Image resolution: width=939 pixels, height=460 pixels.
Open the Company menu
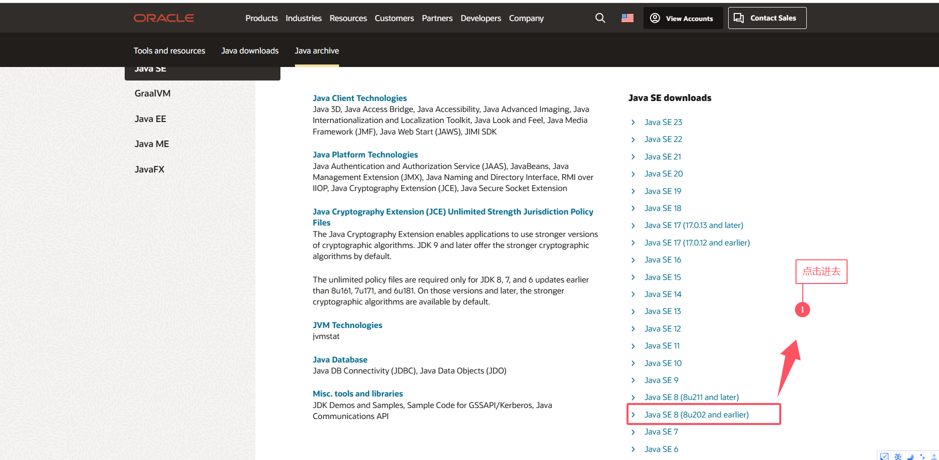tap(526, 18)
